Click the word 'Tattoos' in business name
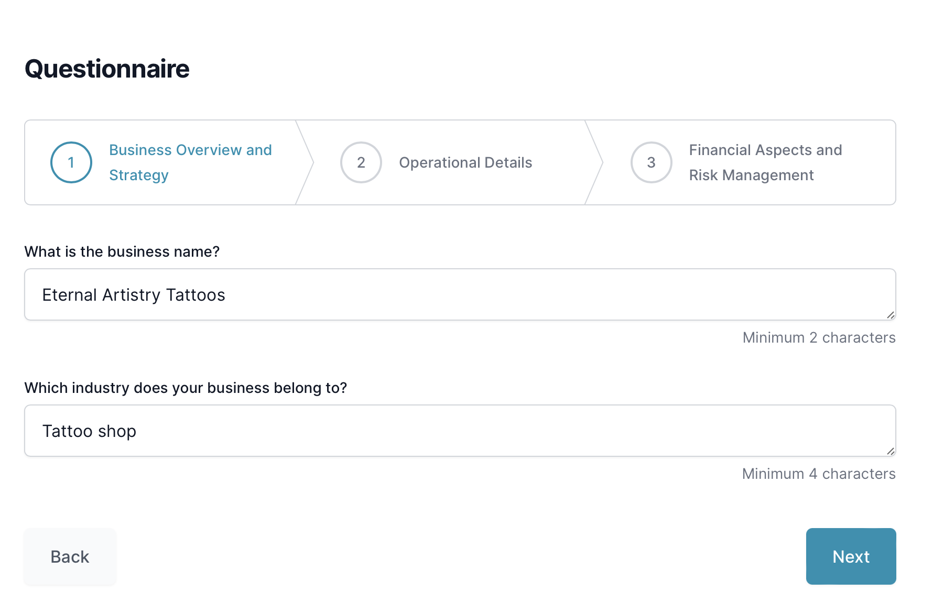The width and height of the screenshot is (933, 614). tap(196, 295)
